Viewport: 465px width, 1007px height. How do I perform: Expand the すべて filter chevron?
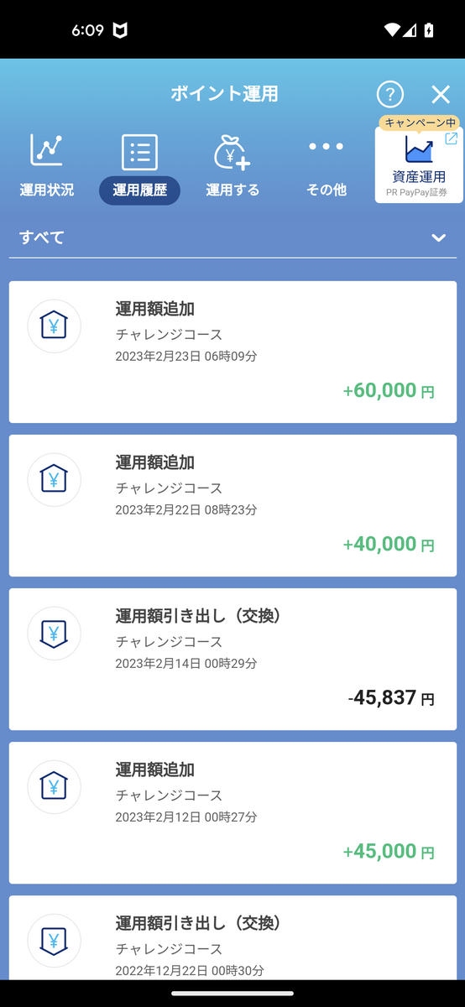tap(438, 237)
